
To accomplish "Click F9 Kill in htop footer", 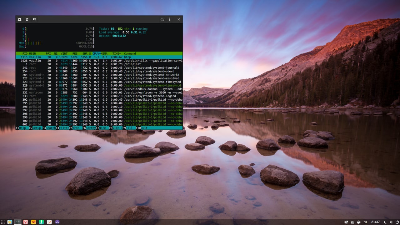I will 129,128.
